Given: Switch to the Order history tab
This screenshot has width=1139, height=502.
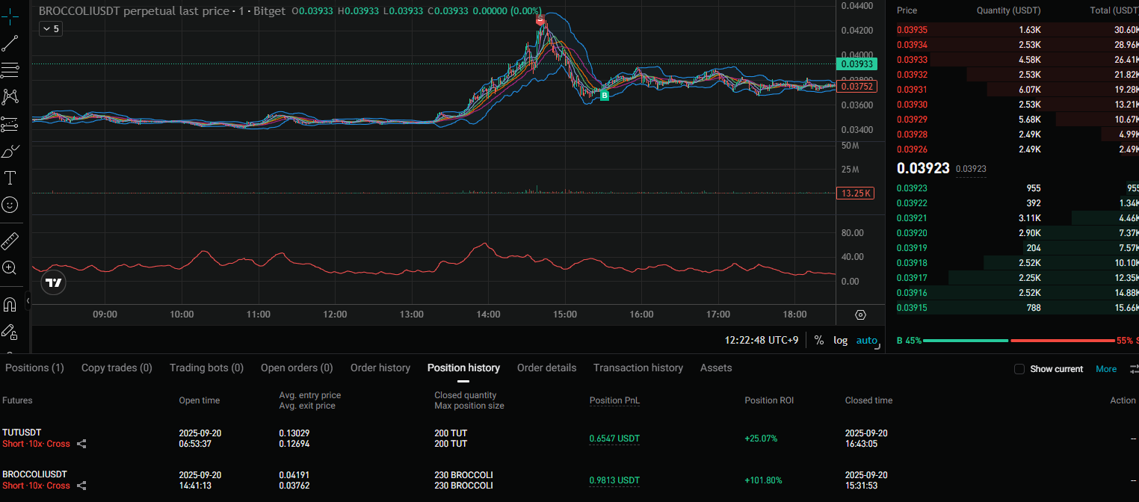Looking at the screenshot, I should [x=380, y=368].
